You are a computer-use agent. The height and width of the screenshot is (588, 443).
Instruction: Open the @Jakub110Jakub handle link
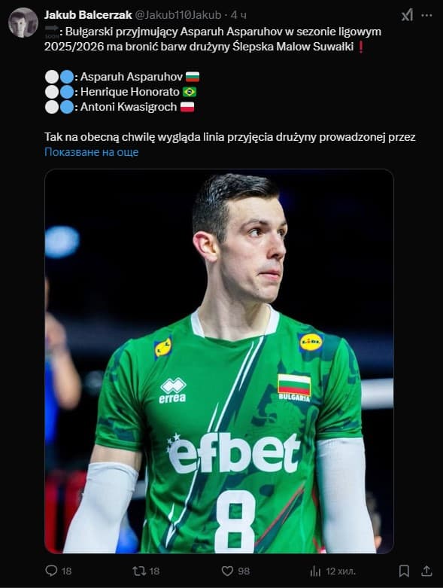point(178,15)
